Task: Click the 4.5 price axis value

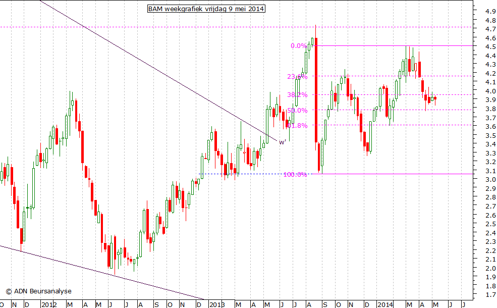Action: 490,47
